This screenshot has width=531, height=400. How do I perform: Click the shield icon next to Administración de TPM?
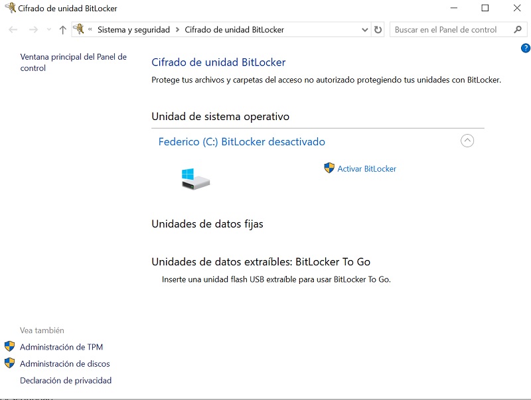coord(9,346)
